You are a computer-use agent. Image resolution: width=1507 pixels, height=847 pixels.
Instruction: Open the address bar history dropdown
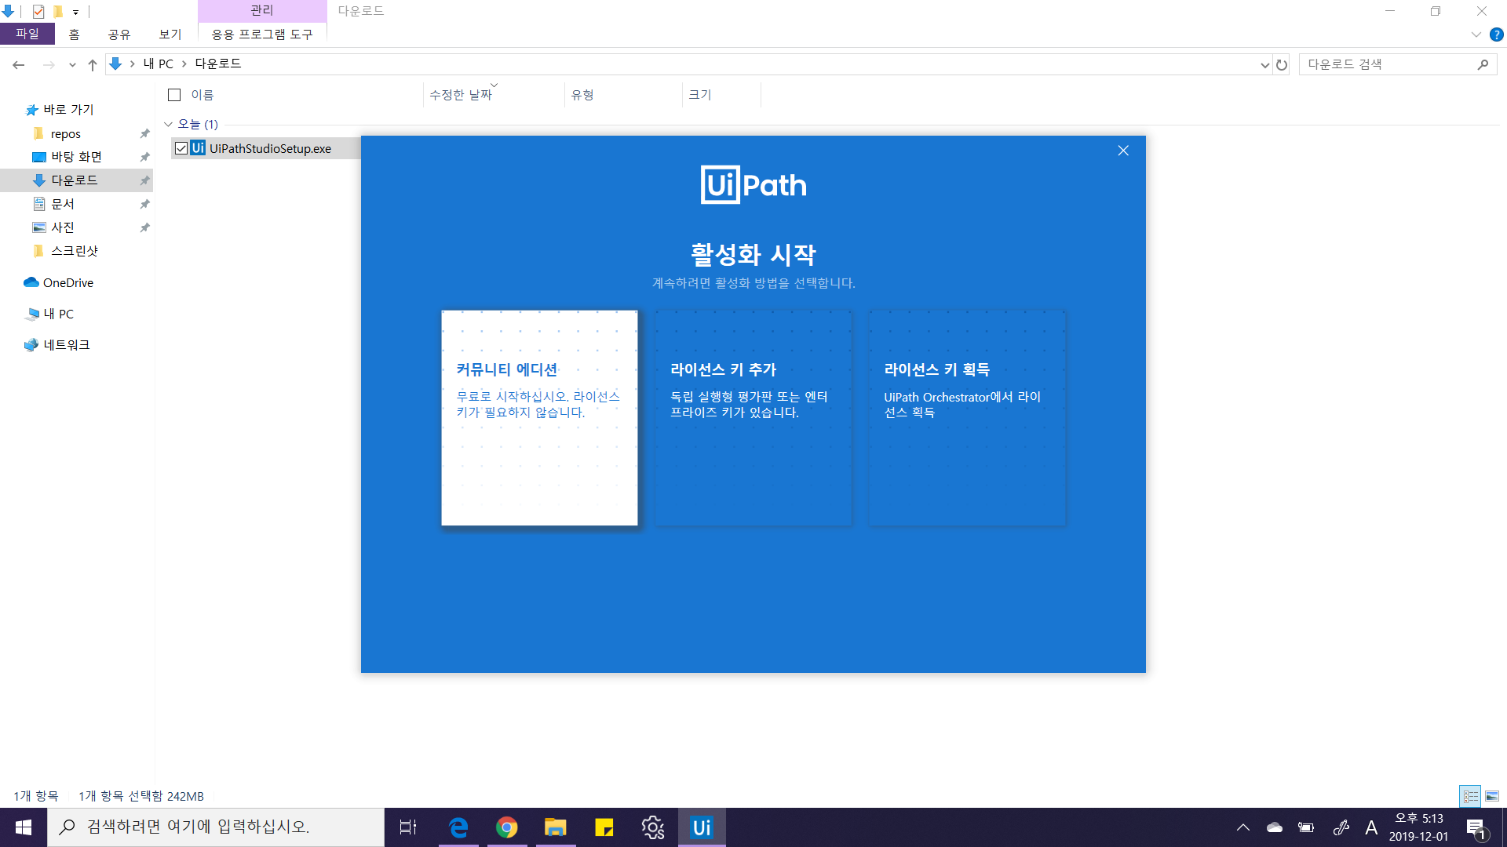[1264, 65]
